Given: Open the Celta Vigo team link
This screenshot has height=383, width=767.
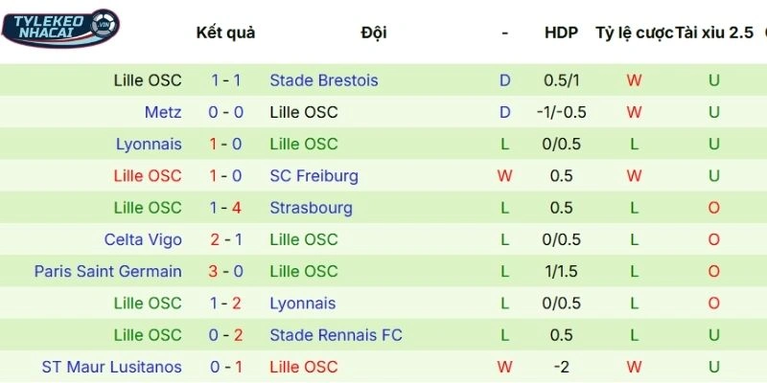Looking at the screenshot, I should 143,239.
